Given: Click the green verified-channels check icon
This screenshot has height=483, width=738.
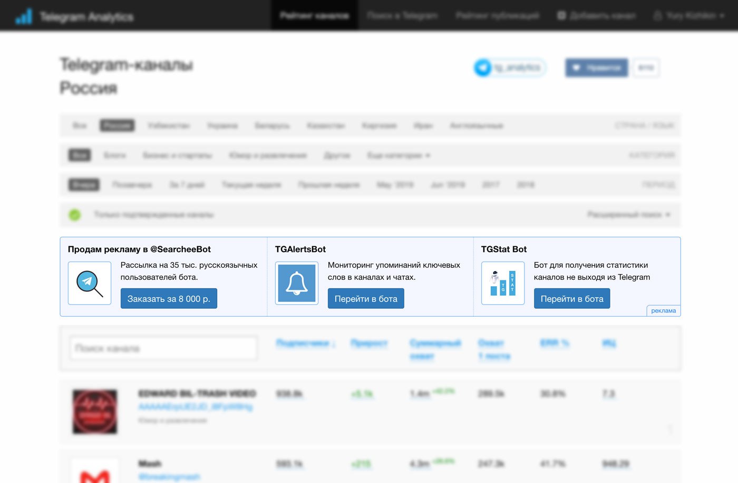Looking at the screenshot, I should [x=75, y=215].
